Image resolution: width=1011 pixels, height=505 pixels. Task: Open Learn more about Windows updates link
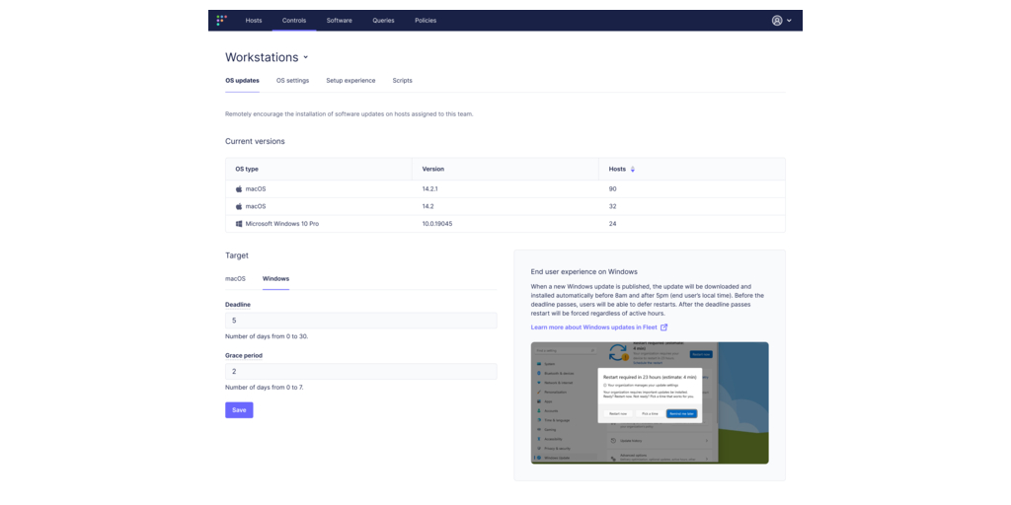coord(594,327)
